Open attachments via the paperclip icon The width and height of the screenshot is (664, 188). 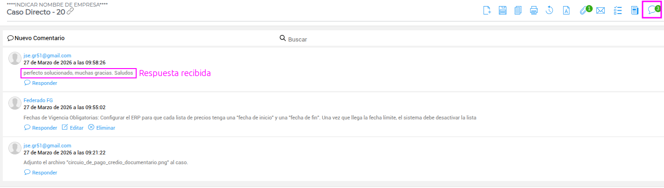tap(584, 11)
